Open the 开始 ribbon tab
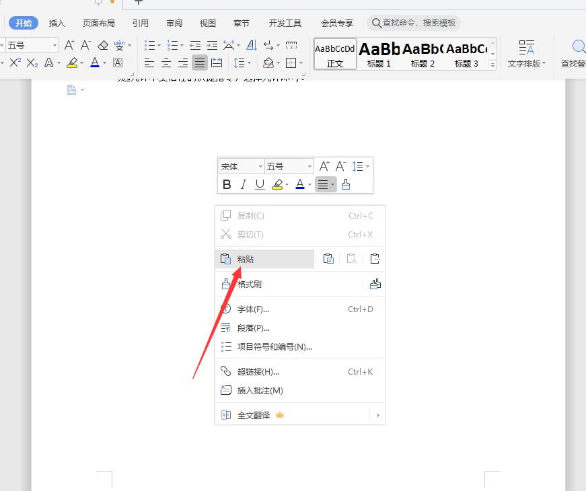 pyautogui.click(x=23, y=23)
